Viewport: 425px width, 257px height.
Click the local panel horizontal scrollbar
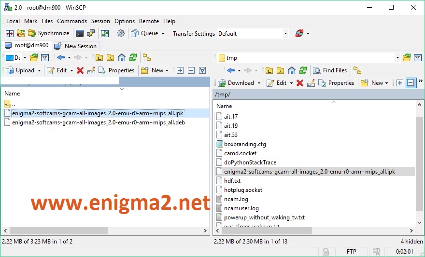click(59, 231)
